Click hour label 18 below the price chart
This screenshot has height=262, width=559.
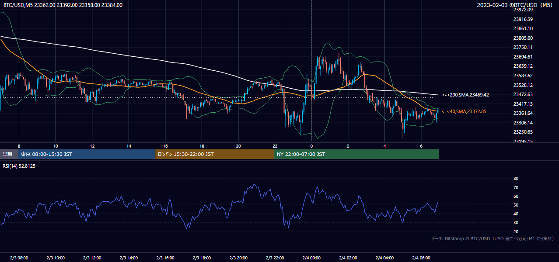click(x=202, y=146)
